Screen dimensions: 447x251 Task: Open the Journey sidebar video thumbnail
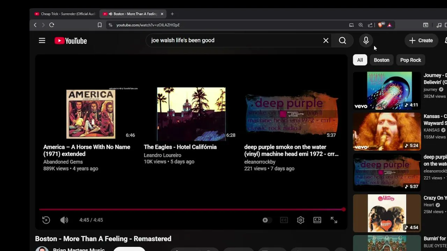(387, 91)
